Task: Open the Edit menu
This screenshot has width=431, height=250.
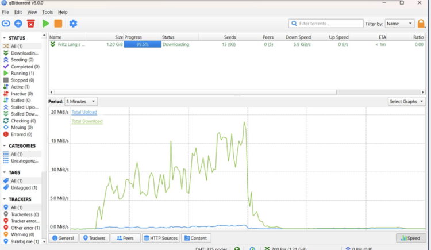Action: pyautogui.click(x=18, y=12)
